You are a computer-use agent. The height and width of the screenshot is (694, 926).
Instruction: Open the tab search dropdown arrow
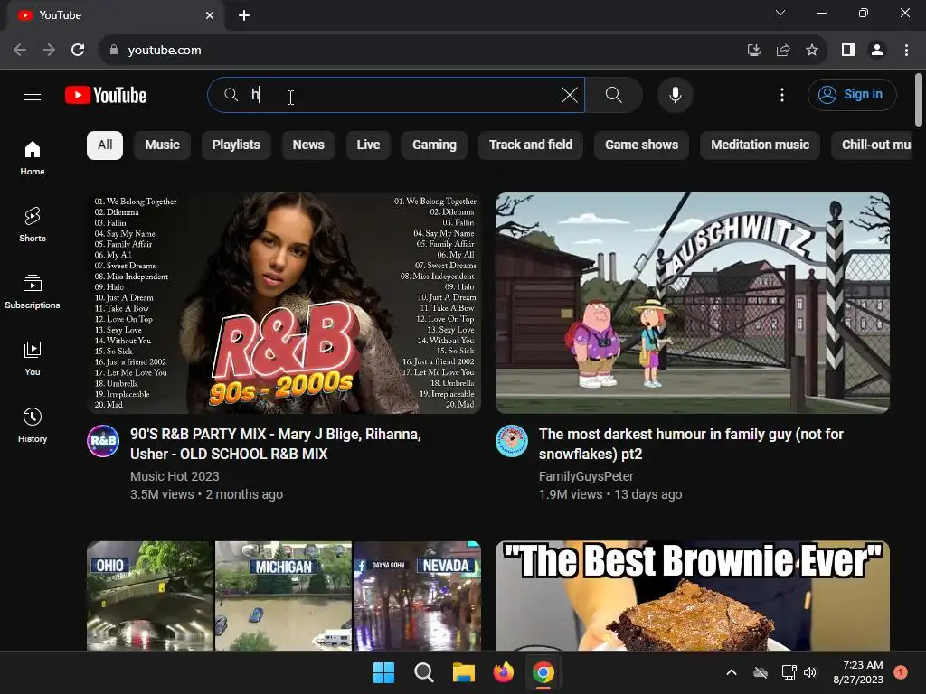click(x=780, y=13)
